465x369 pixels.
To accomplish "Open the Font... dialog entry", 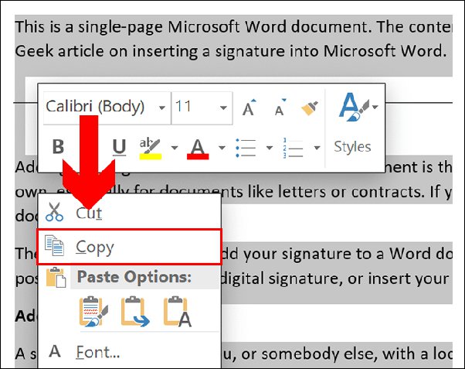I will [97, 353].
